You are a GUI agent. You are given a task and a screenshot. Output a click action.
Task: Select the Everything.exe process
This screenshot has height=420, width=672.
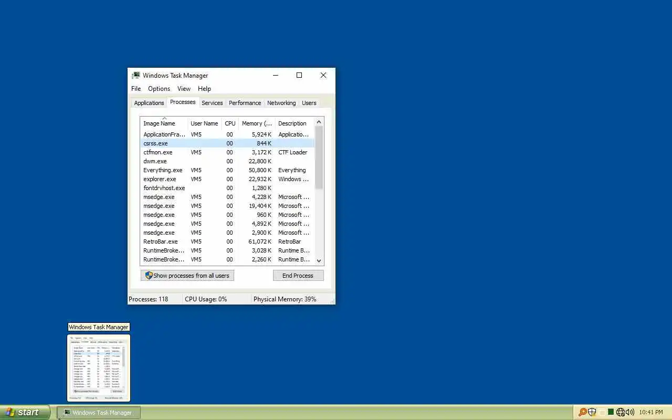click(227, 170)
